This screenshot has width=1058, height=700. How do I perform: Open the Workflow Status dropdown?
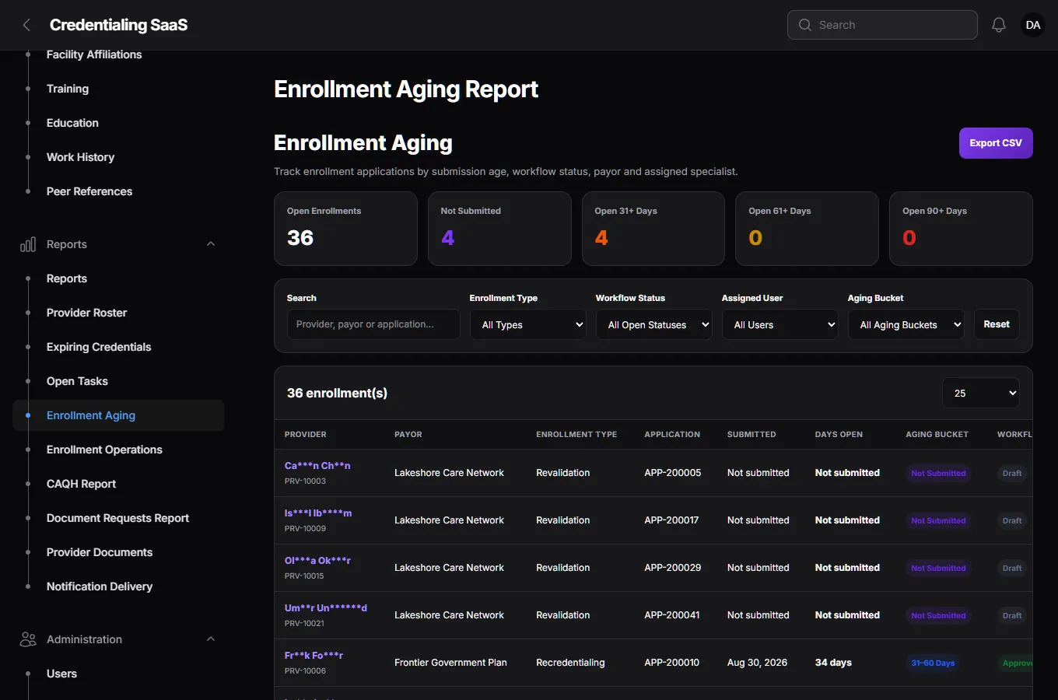point(654,324)
